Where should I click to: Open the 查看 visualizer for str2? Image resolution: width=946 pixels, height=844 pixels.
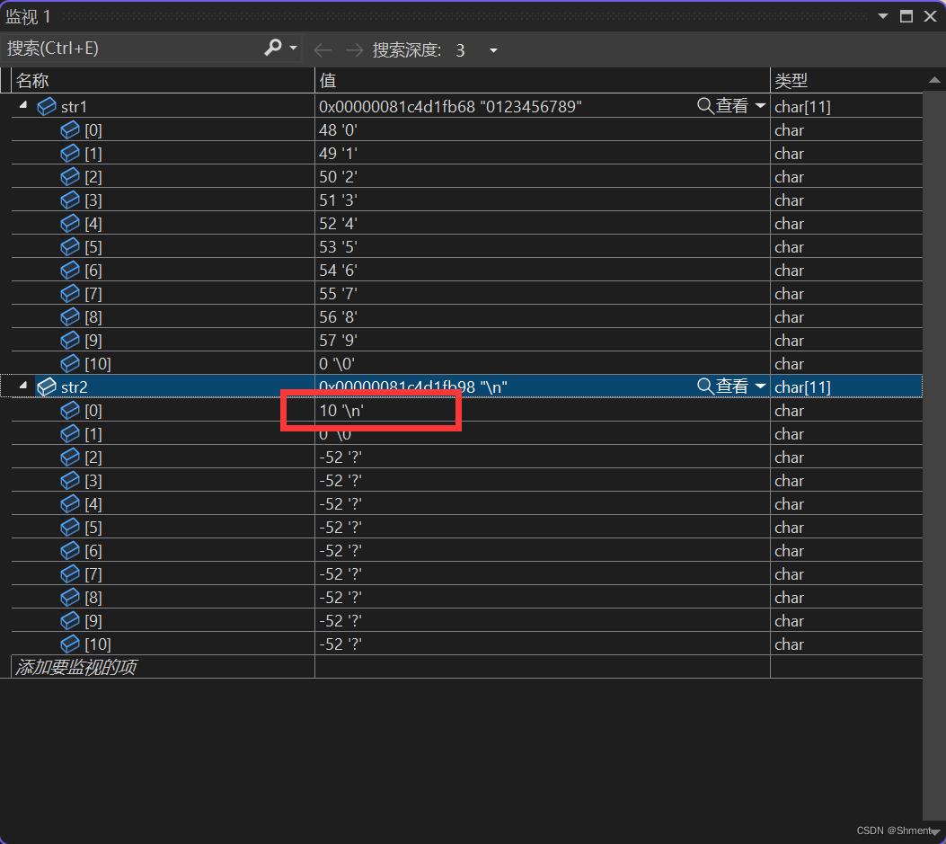(x=723, y=386)
